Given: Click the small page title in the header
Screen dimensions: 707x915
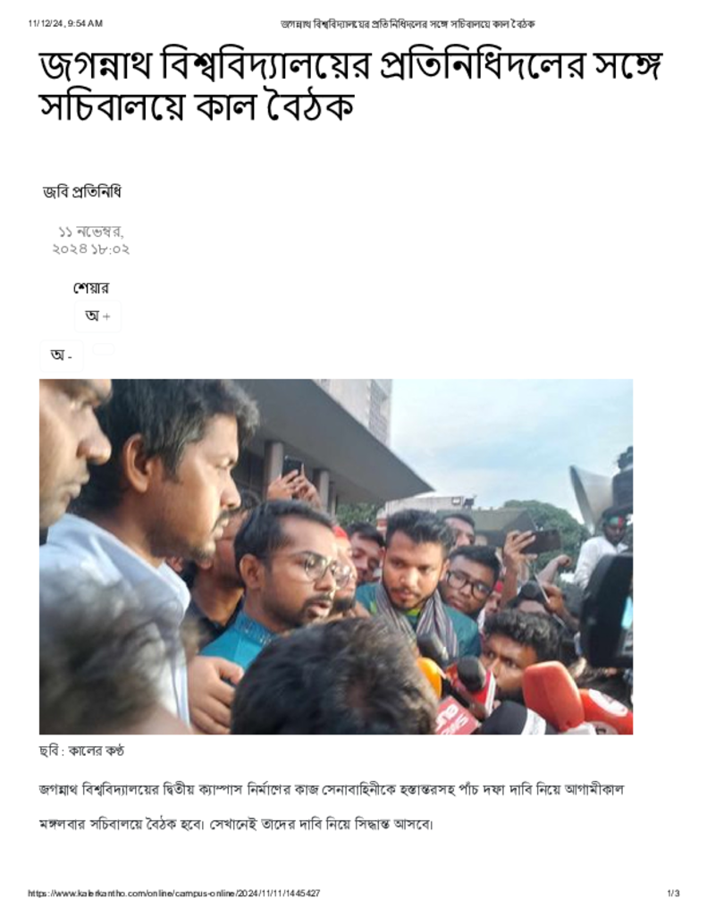Looking at the screenshot, I should click(408, 24).
